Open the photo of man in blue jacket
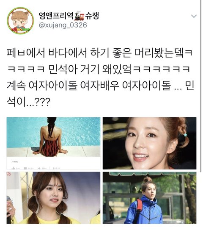Viewport: 203px width, 230px height. point(149,198)
